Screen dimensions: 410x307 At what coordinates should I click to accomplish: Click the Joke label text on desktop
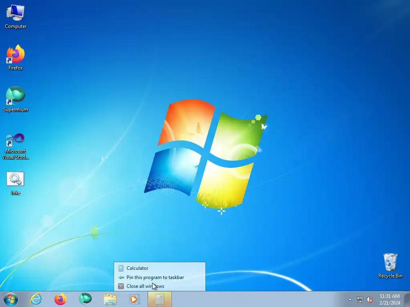pyautogui.click(x=16, y=193)
